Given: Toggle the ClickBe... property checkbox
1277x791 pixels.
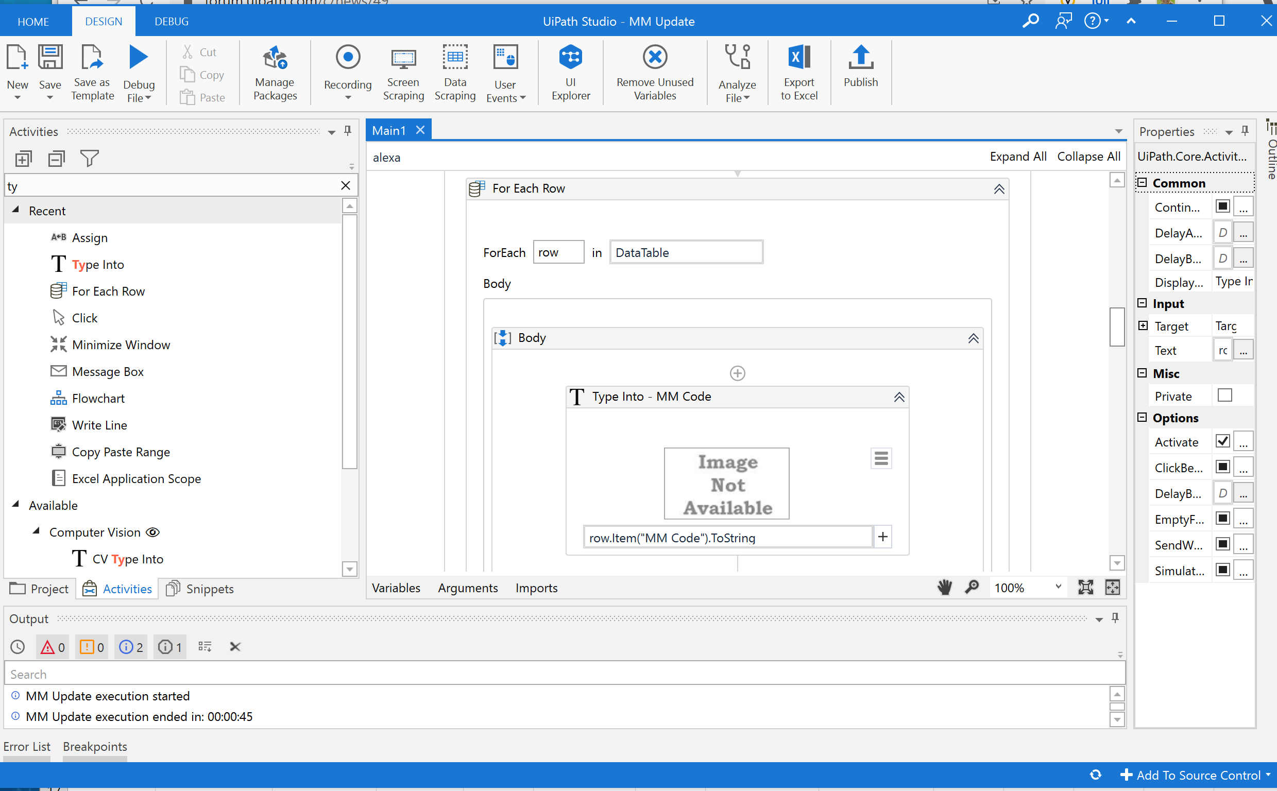Looking at the screenshot, I should click(1222, 467).
